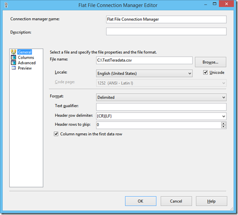The width and height of the screenshot is (238, 215).
Task: Close the Flat File Connection Manager Editor
Action: [226, 4]
